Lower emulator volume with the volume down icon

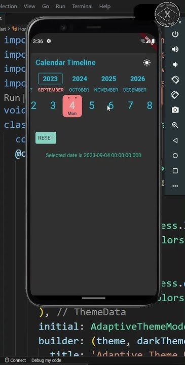point(175,64)
